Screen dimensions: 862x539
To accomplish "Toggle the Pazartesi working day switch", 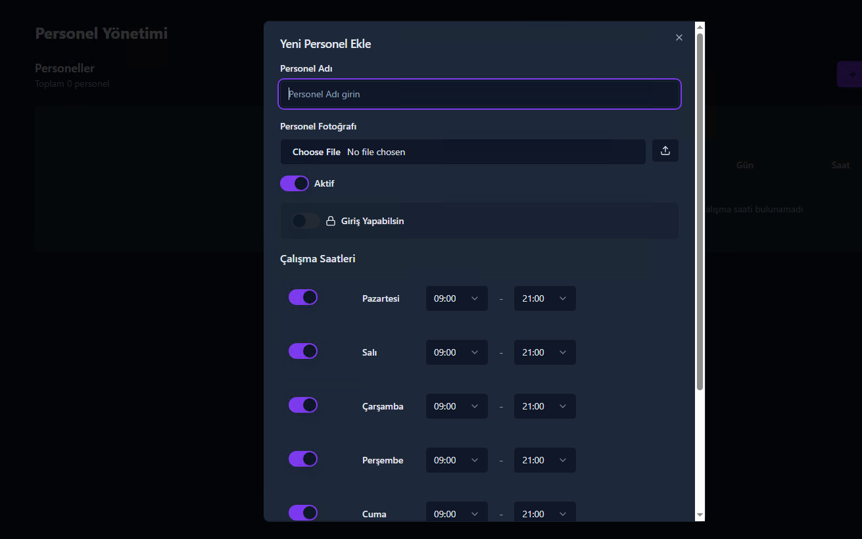I will (303, 297).
